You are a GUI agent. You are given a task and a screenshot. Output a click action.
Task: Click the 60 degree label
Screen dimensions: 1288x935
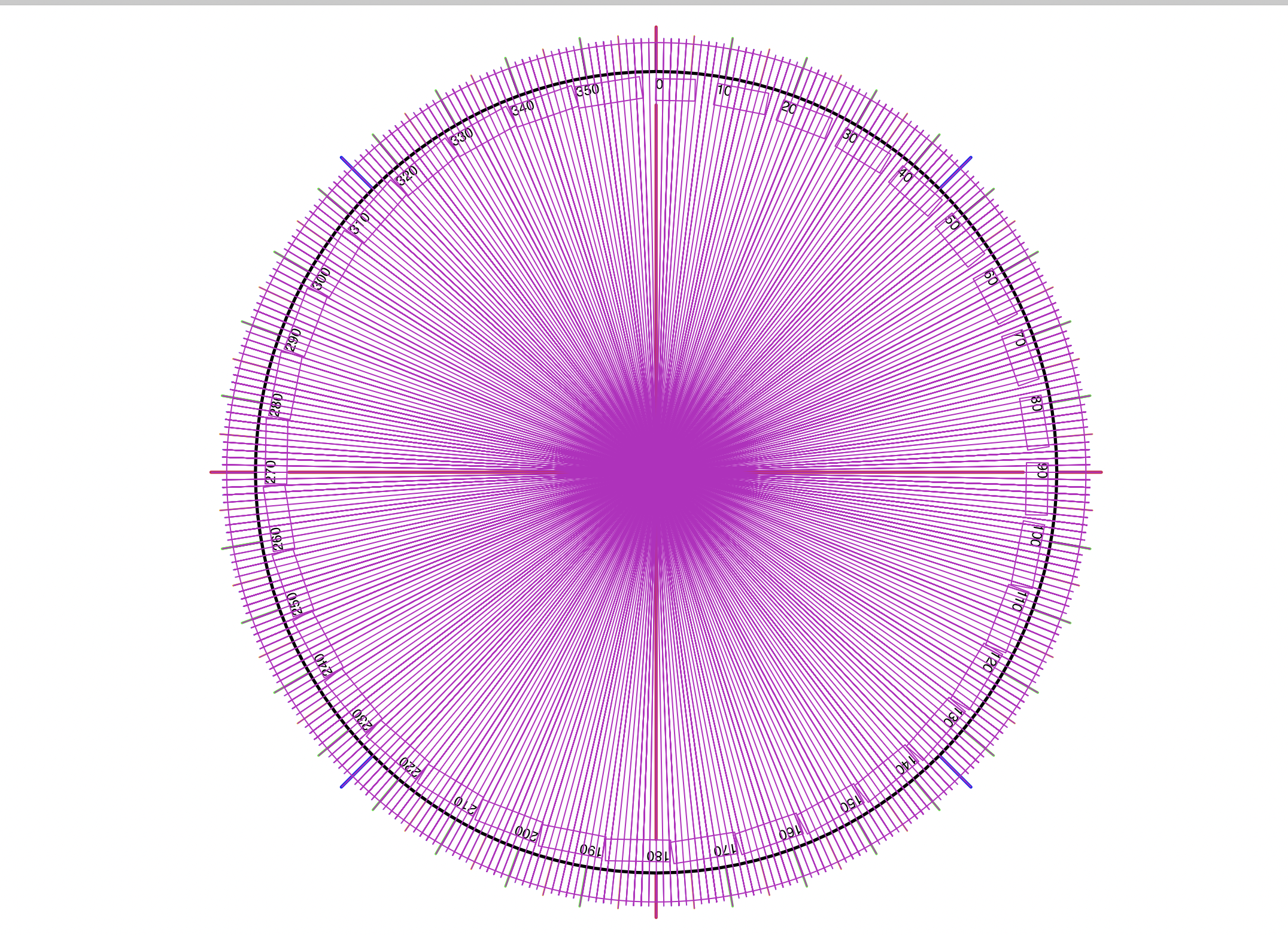coord(991,278)
